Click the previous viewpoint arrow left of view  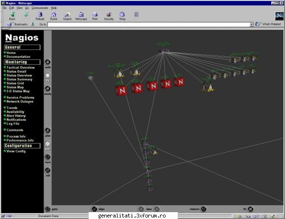[141, 209]
